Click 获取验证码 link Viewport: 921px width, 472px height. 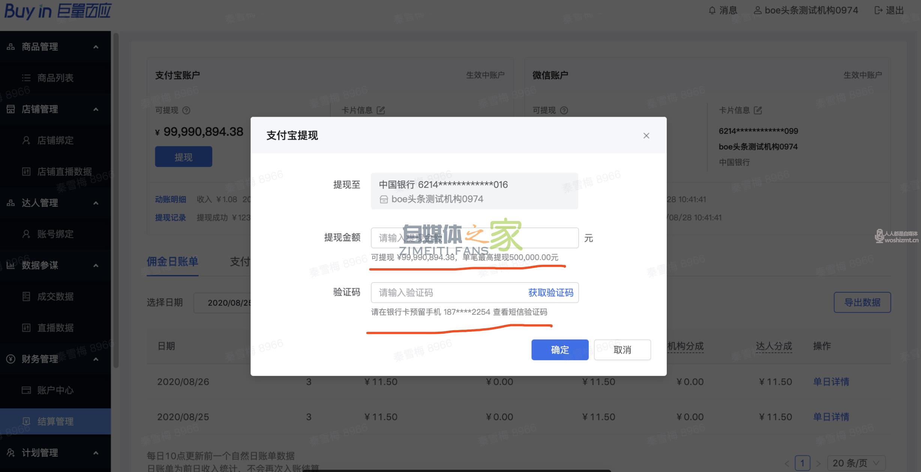[550, 293]
